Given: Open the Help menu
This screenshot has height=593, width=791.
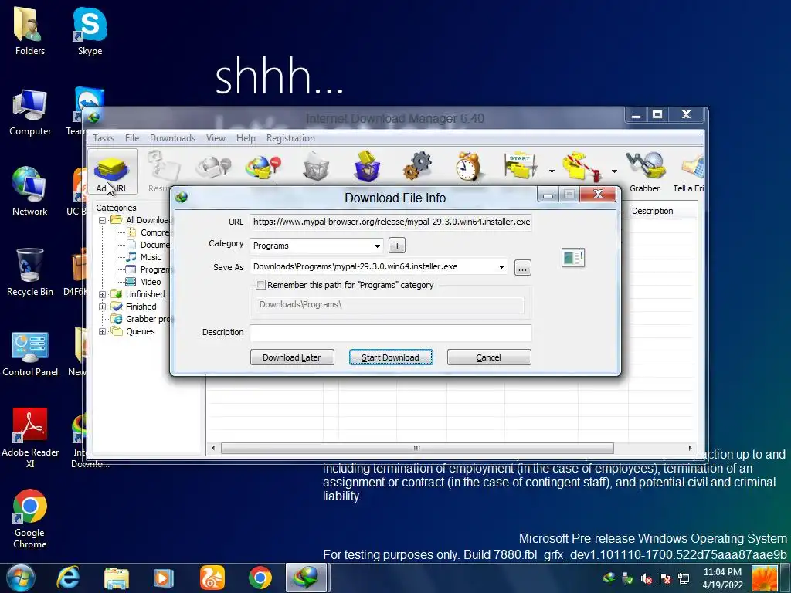Looking at the screenshot, I should (246, 138).
